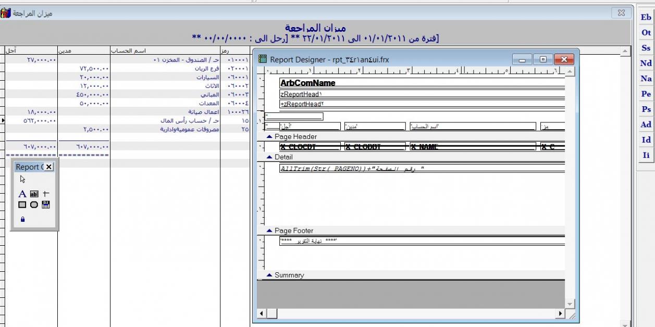This screenshot has width=655, height=327.
Task: Click the ٤٥٠,٠٠٠.٠٠ debit cell
Action: click(84, 95)
